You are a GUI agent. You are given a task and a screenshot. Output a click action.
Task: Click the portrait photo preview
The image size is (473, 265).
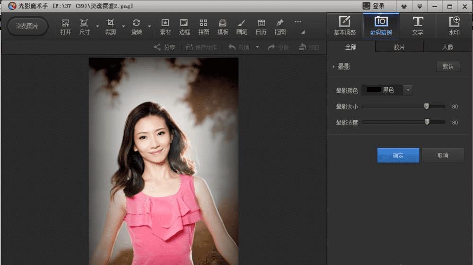pos(164,161)
